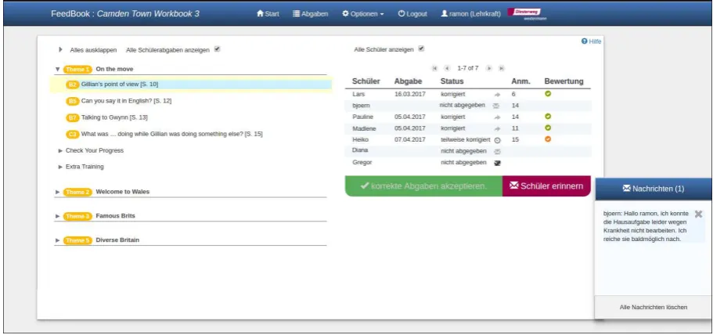713x335 pixels.
Task: Click bjoern's message text
Action: [x=646, y=226]
